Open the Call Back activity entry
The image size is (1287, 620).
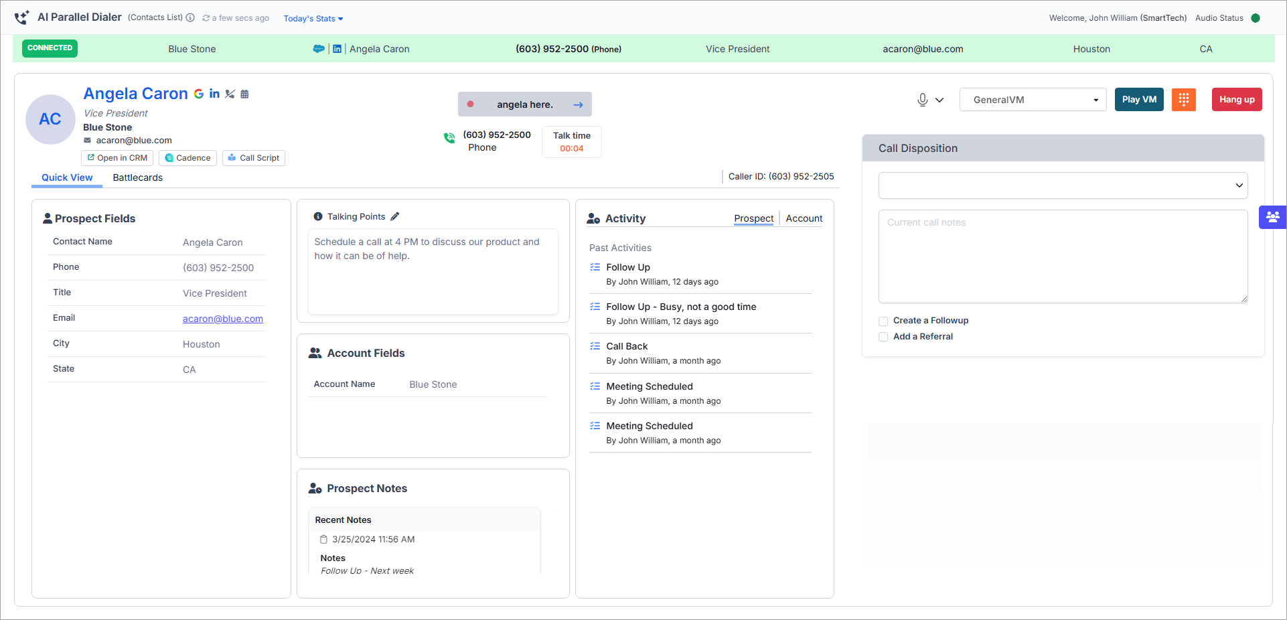[627, 346]
